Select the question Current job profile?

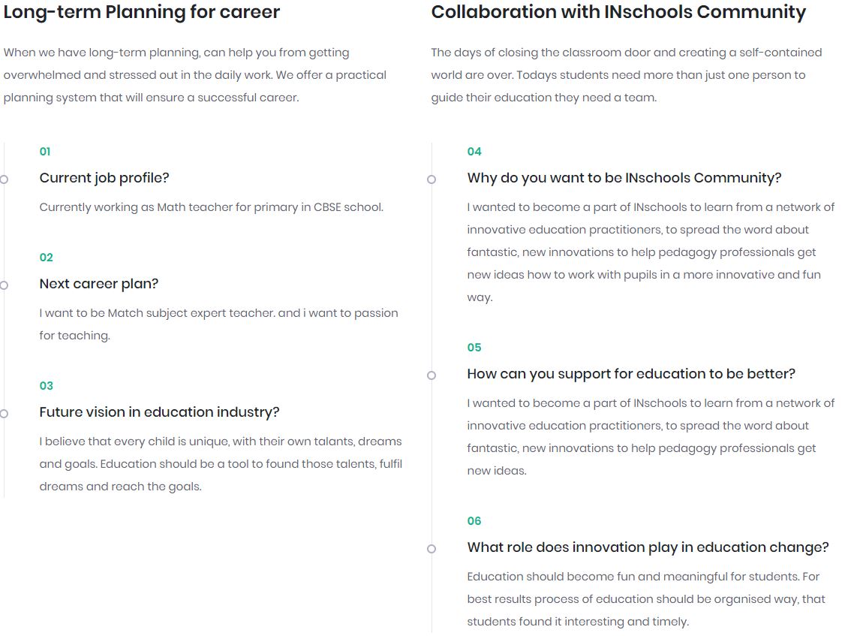pos(104,178)
